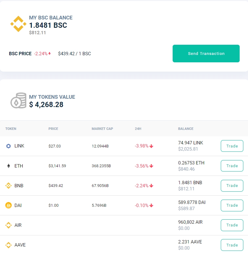Screen dimensions: 248x253
Task: Open the Send Transaction button
Action: coord(206,53)
